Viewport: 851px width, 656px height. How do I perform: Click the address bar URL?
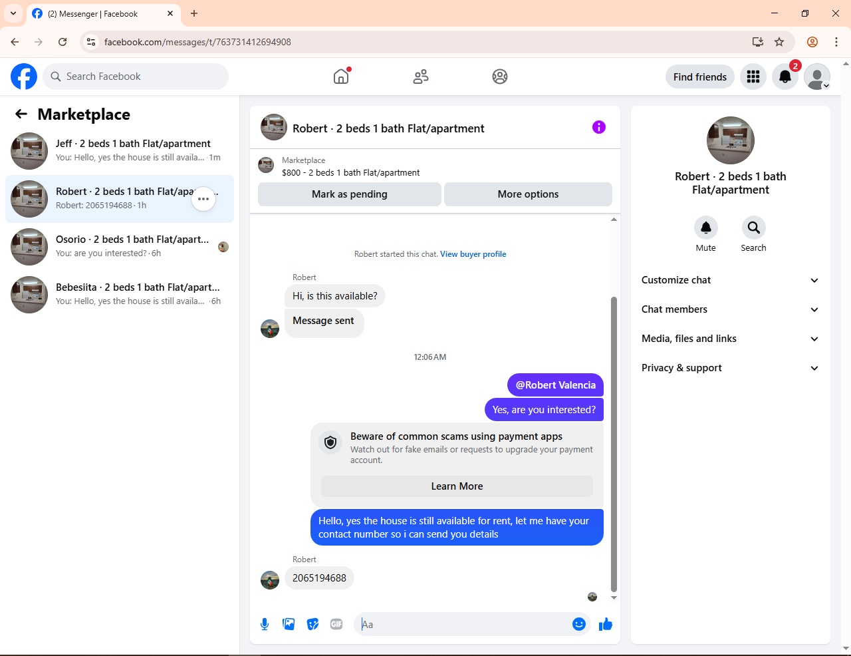(x=197, y=42)
